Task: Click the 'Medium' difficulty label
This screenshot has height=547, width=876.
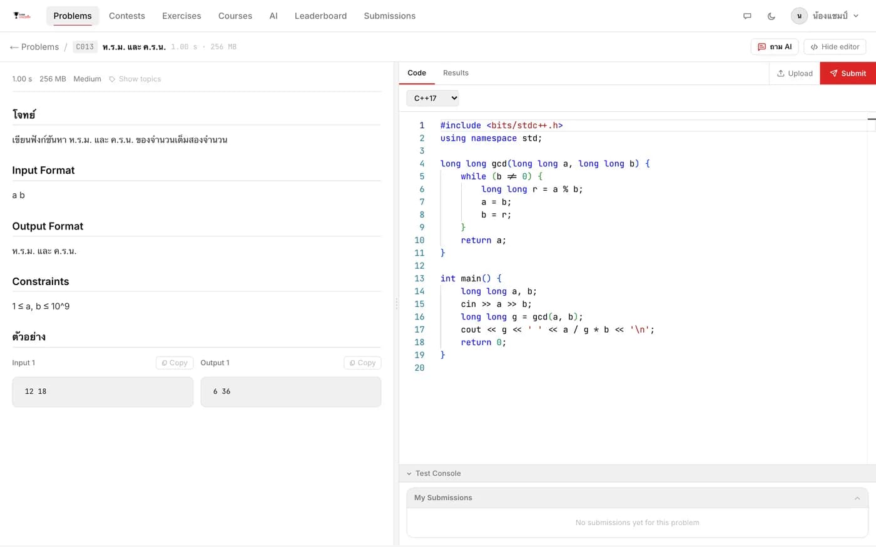Action: pos(87,79)
